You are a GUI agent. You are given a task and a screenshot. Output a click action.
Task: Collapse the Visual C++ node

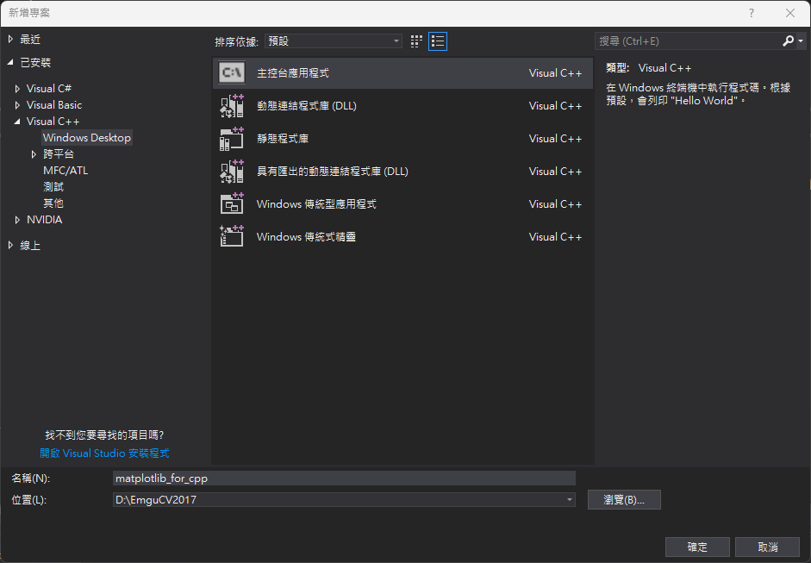click(x=17, y=122)
